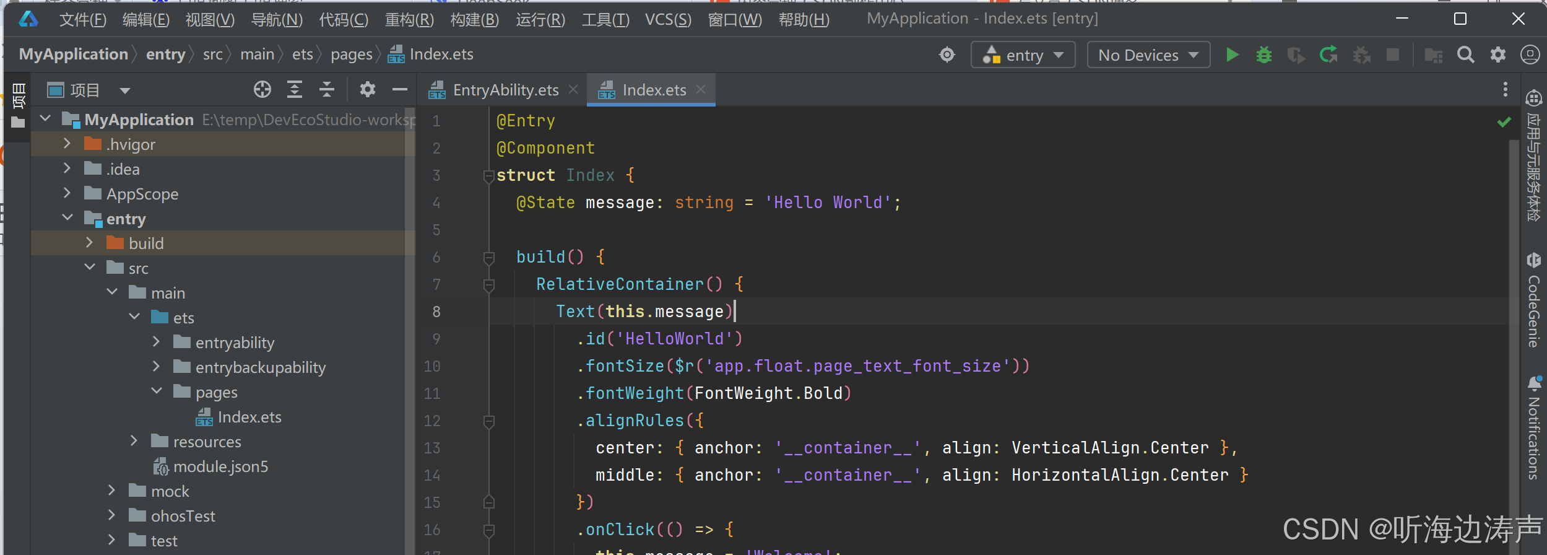The width and height of the screenshot is (1547, 555).
Task: Click the attach debugger bug icon
Action: [1361, 56]
